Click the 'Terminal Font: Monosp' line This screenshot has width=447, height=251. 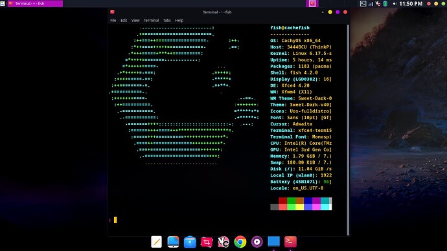click(x=301, y=137)
